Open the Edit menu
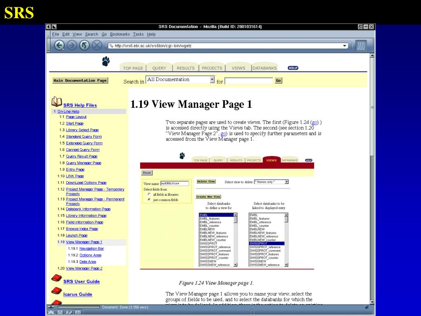Image resolution: width=421 pixels, height=316 pixels. (x=66, y=34)
